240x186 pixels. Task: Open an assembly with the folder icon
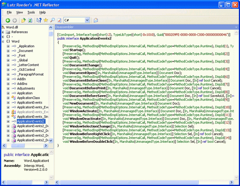pos(24,20)
